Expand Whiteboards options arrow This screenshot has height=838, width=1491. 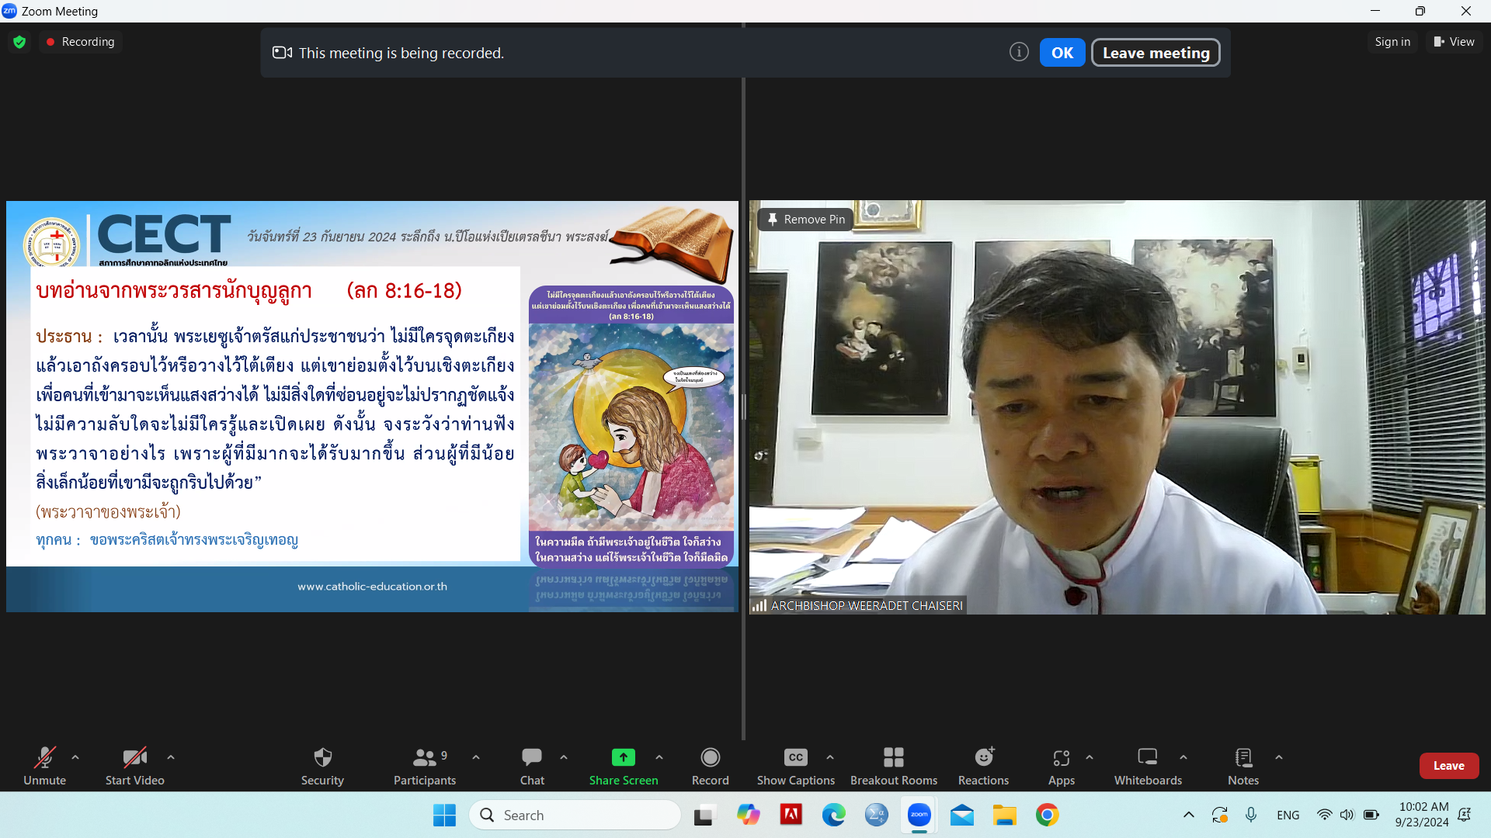point(1183,757)
